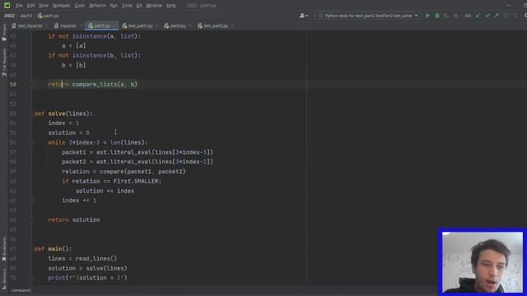
Task: Click the green Run button
Action: coord(427,16)
